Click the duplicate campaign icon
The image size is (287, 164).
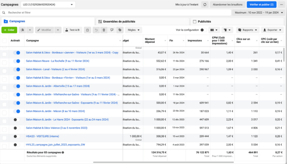[23, 30]
